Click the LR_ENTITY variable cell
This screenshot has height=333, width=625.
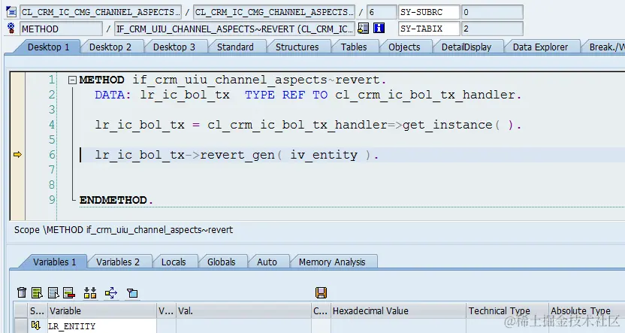point(101,325)
